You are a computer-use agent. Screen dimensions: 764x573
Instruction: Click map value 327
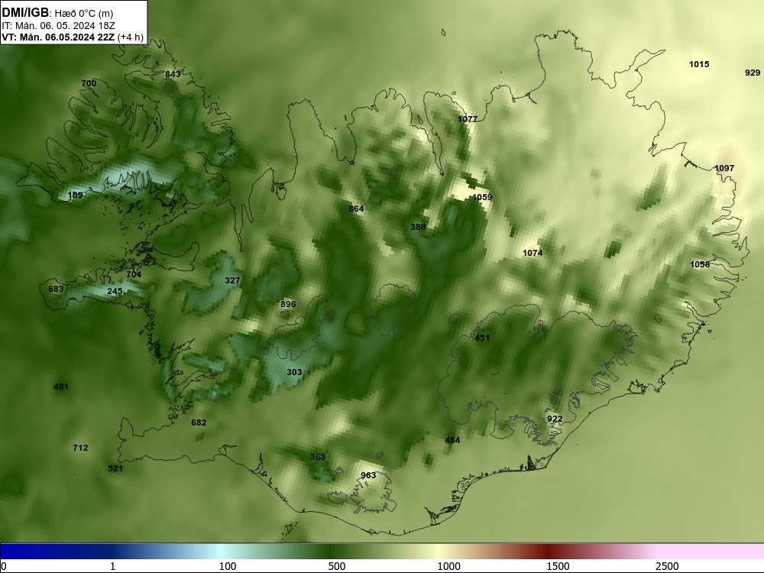coord(232,280)
